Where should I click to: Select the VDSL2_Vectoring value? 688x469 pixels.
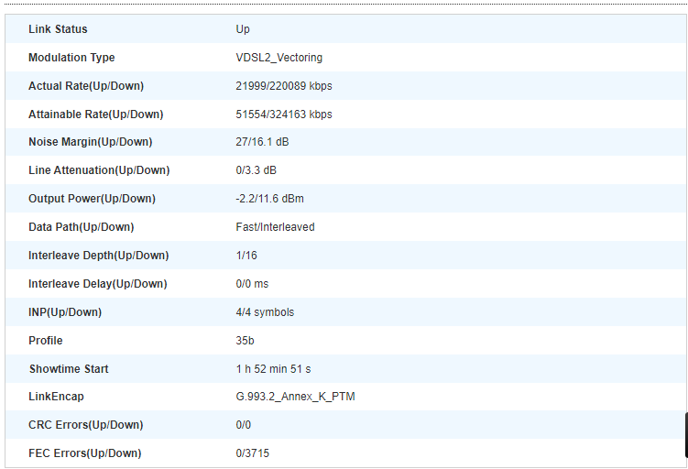(279, 58)
